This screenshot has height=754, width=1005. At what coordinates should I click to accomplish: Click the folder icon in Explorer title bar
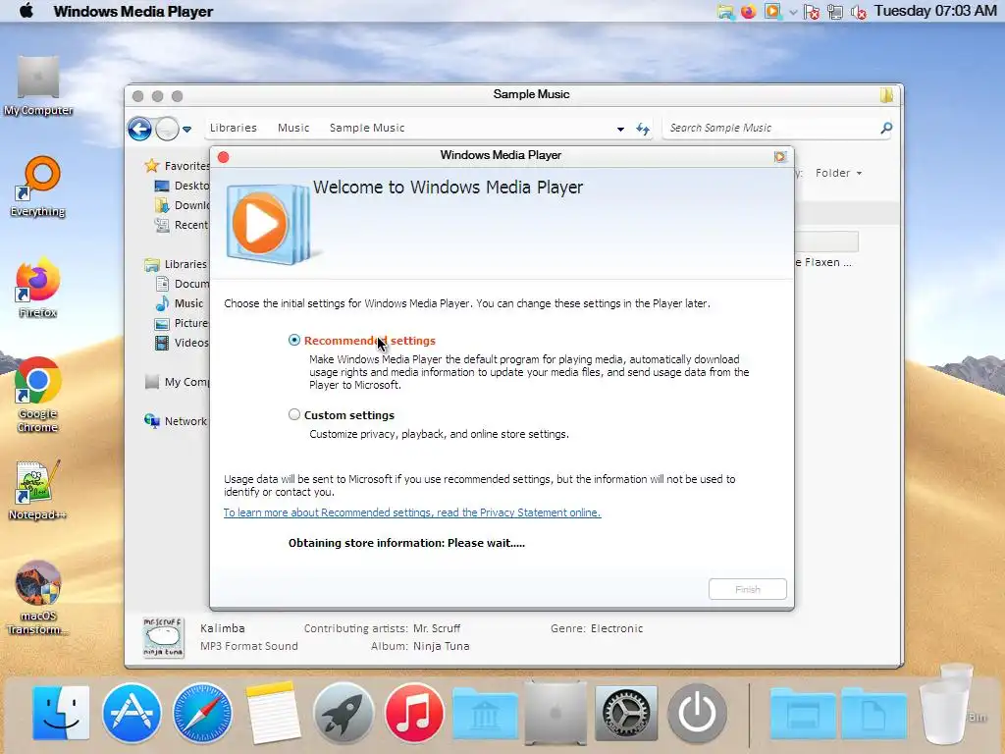point(886,95)
